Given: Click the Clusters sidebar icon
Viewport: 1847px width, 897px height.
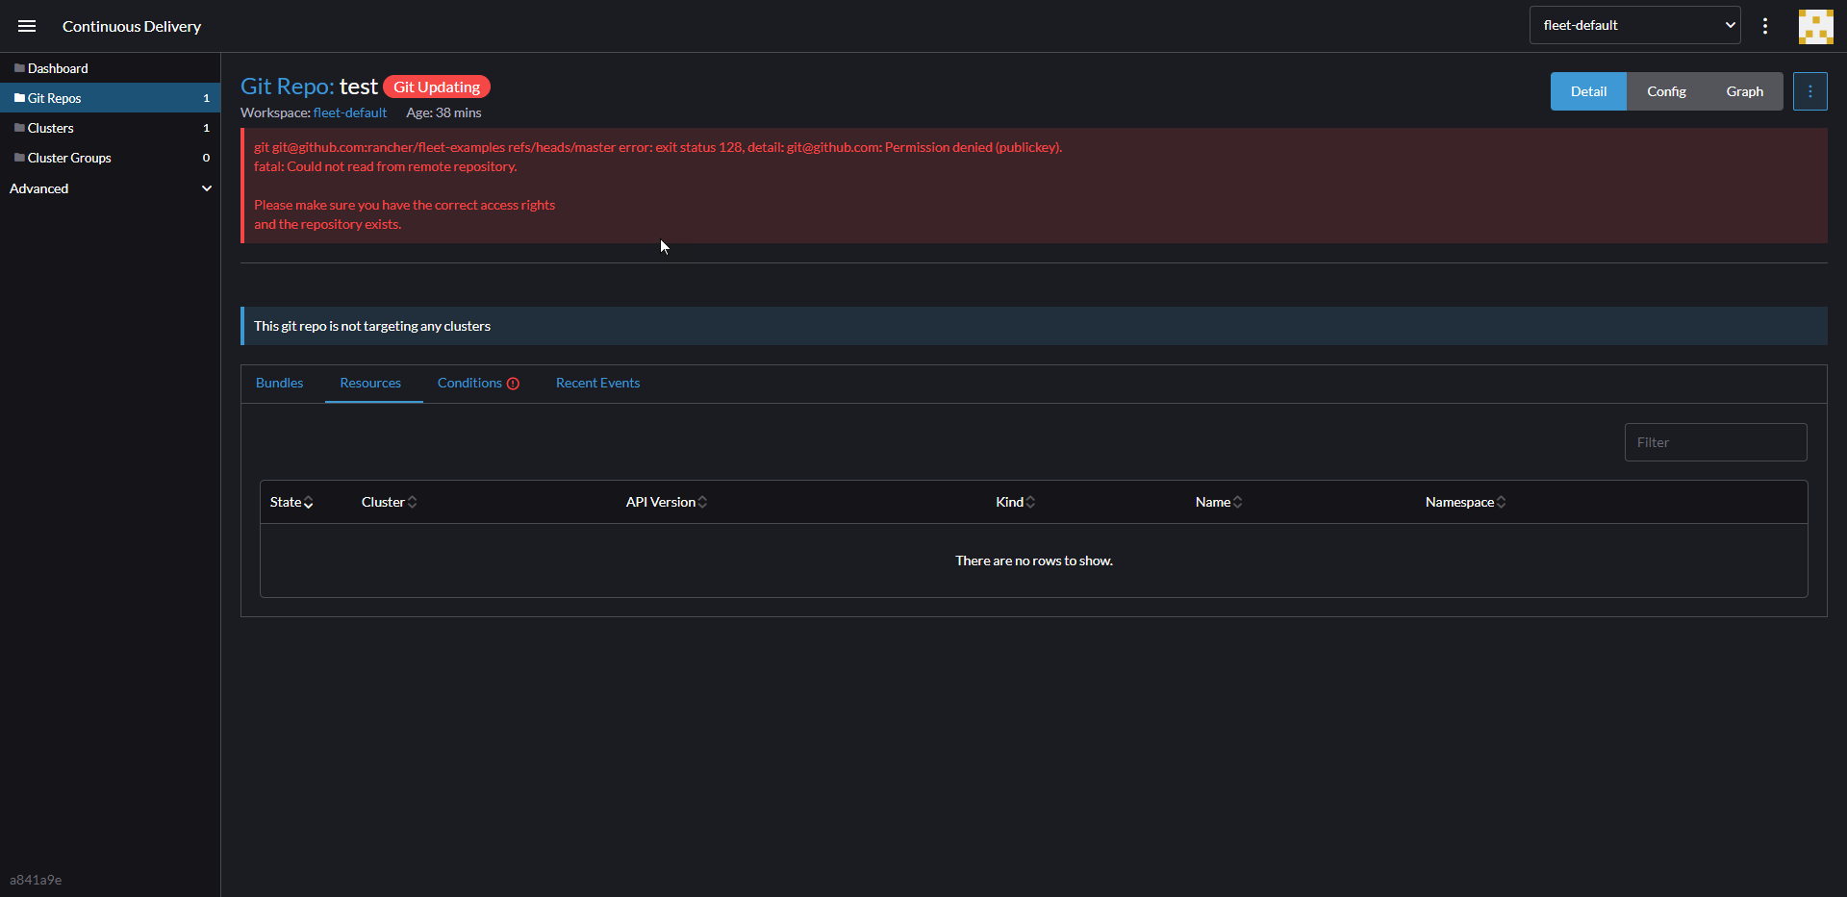Looking at the screenshot, I should point(19,127).
